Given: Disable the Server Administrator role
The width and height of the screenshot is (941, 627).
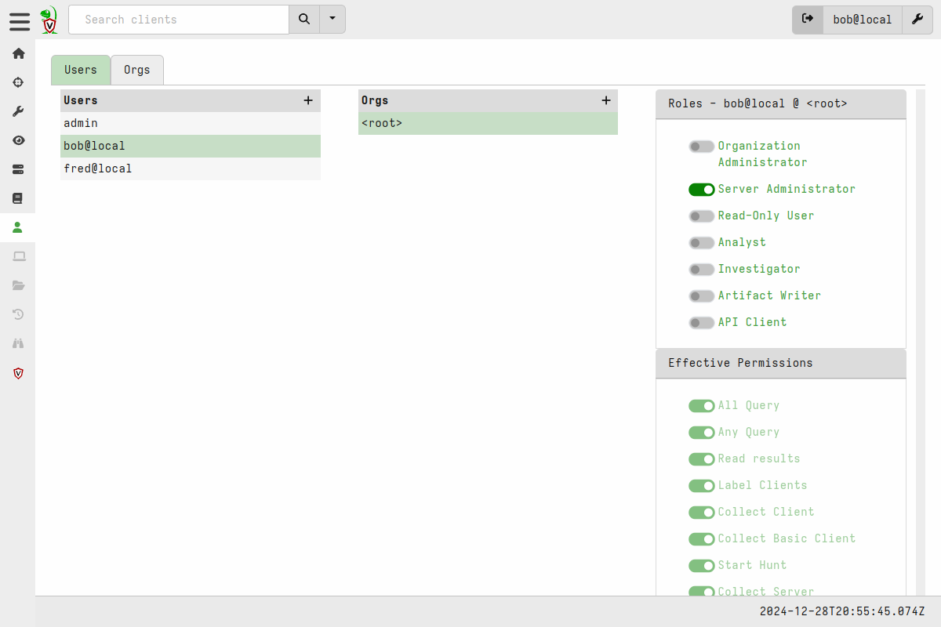Looking at the screenshot, I should pos(702,189).
